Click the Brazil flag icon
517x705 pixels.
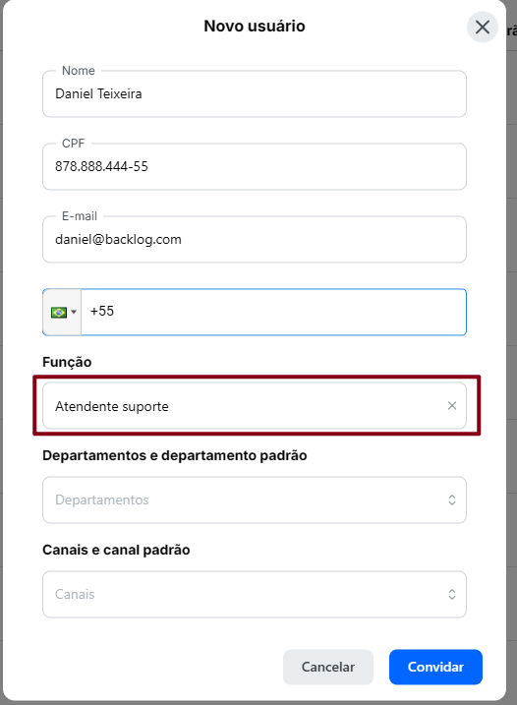[x=59, y=312]
